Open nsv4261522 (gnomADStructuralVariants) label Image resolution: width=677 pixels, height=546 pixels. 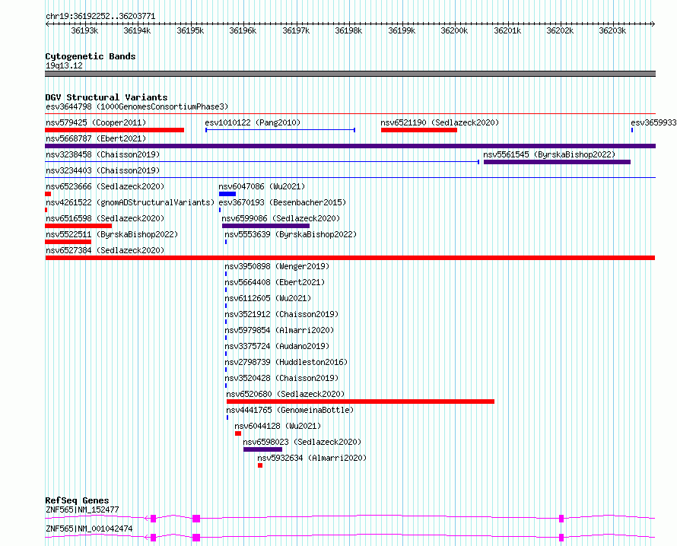pos(130,202)
